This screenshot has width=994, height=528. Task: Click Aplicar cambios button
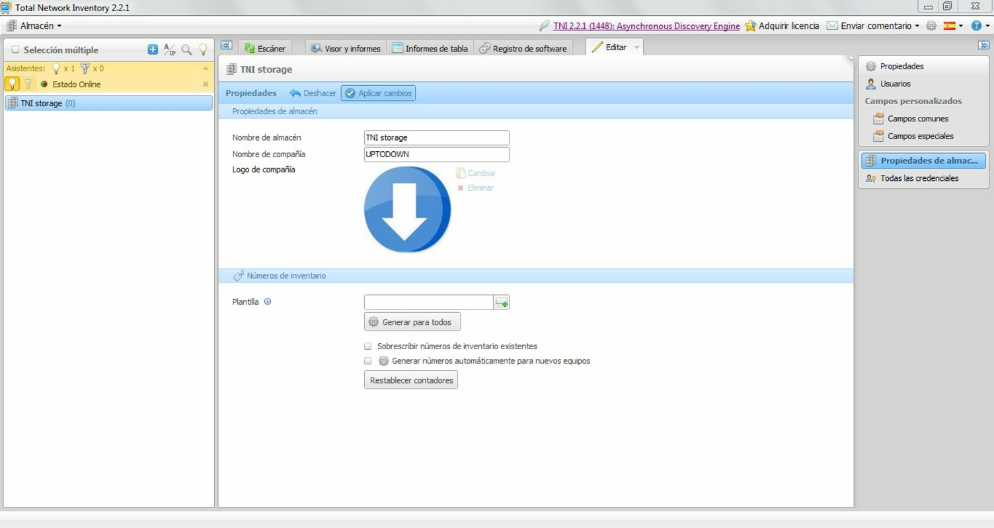coord(378,93)
